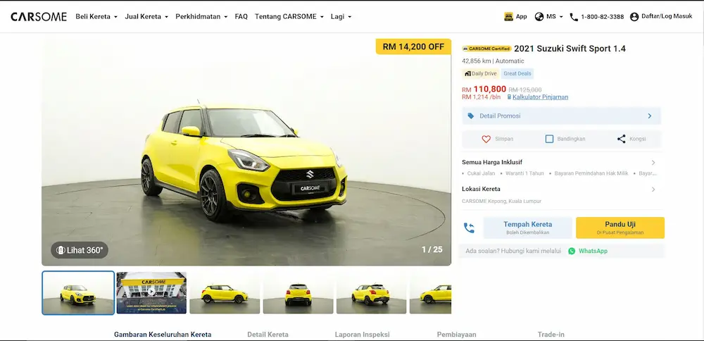The image size is (704, 341).
Task: Click the calculator icon beside Kalkulator Pinjaman
Action: [x=509, y=97]
